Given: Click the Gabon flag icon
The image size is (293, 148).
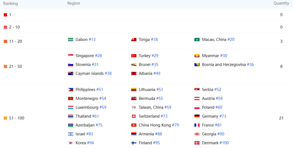Looking at the screenshot, I should 71,40.
